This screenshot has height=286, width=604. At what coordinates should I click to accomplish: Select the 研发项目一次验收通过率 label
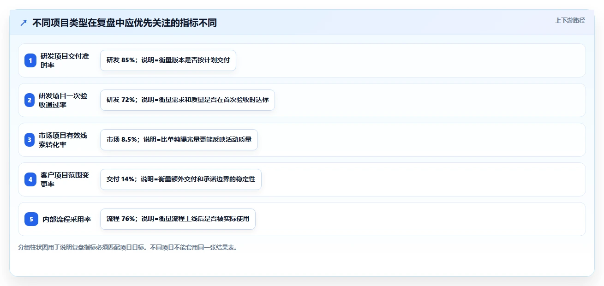(x=63, y=100)
